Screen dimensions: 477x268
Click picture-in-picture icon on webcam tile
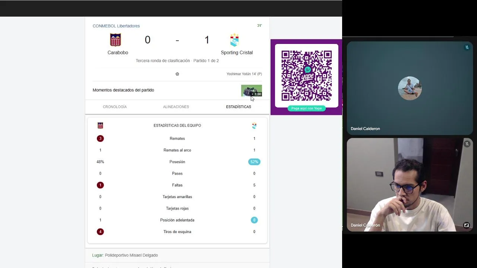[466, 225]
